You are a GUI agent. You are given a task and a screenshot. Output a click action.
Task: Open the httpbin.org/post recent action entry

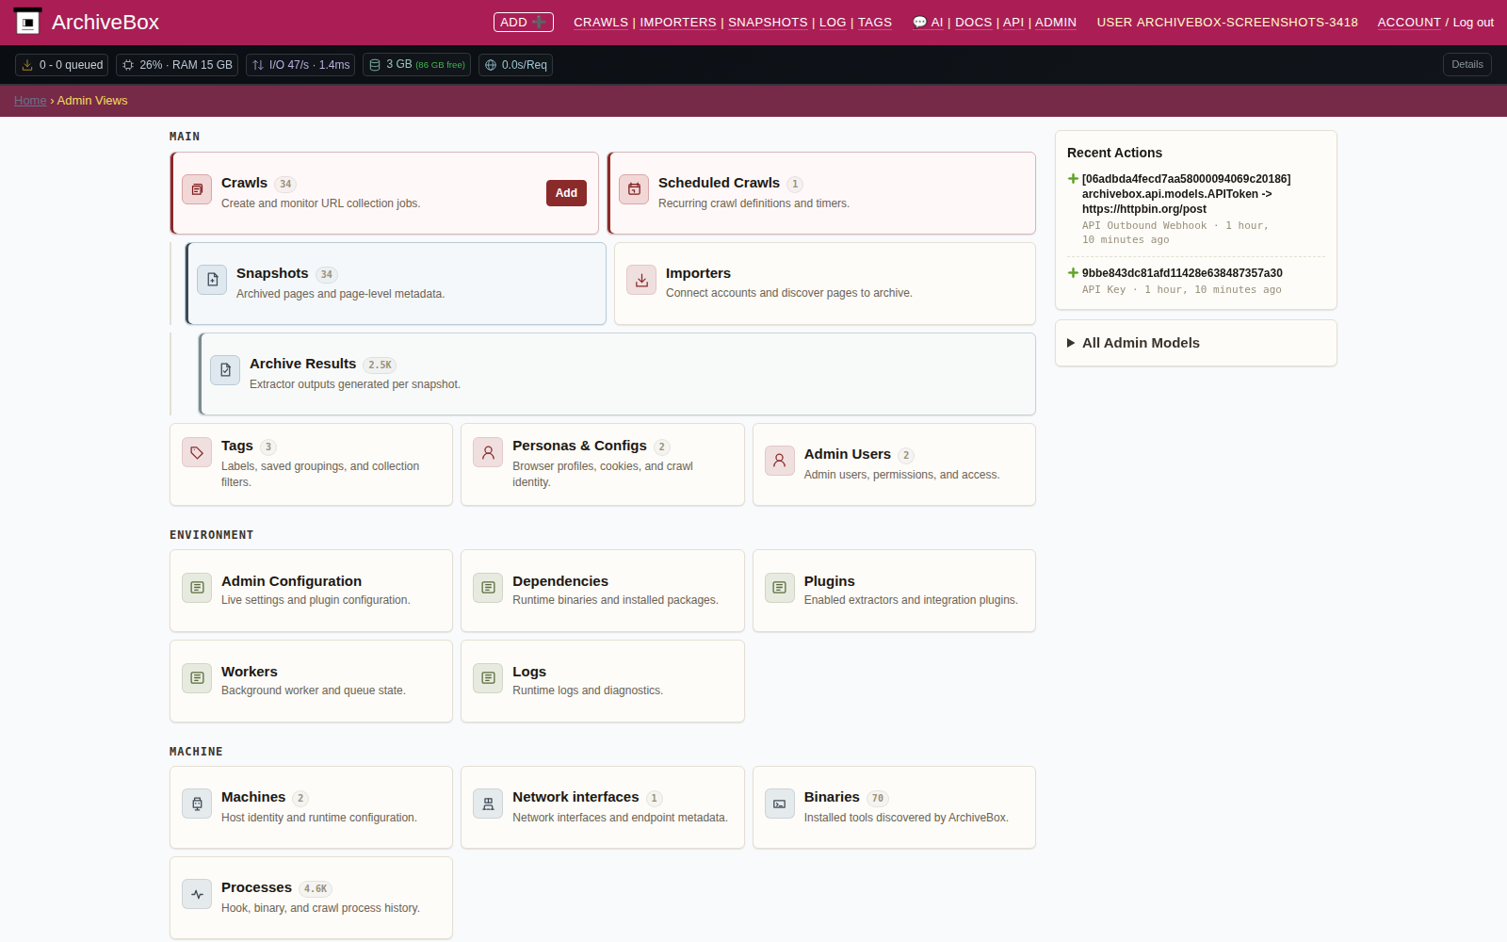1186,194
